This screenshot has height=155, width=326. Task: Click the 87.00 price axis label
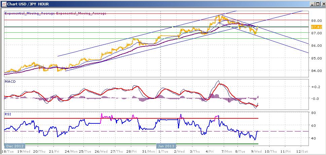point(317,33)
